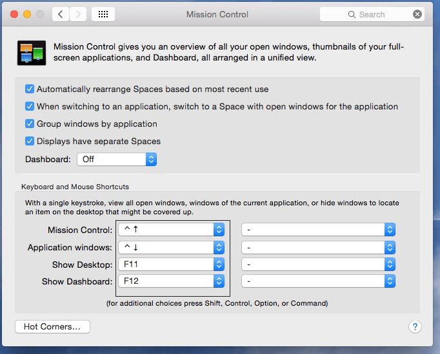Go forward with the right chevron button

click(x=78, y=14)
